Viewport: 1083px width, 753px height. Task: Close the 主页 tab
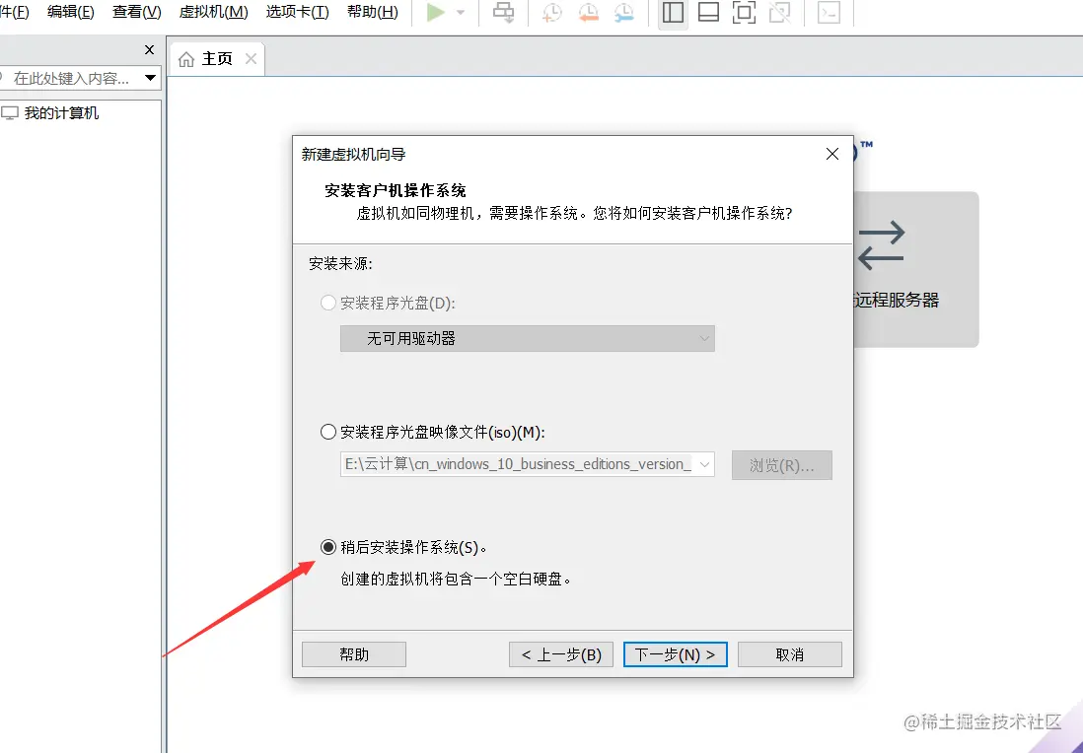point(251,59)
